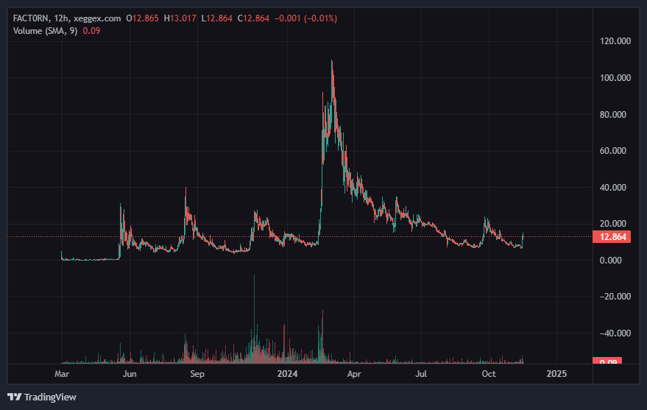Image resolution: width=647 pixels, height=410 pixels.
Task: Click the 120.000 price axis label
Action: pyautogui.click(x=615, y=41)
